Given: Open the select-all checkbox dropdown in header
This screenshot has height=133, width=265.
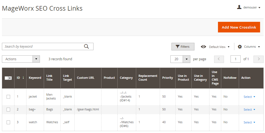Looking at the screenshot, I should (10, 78).
